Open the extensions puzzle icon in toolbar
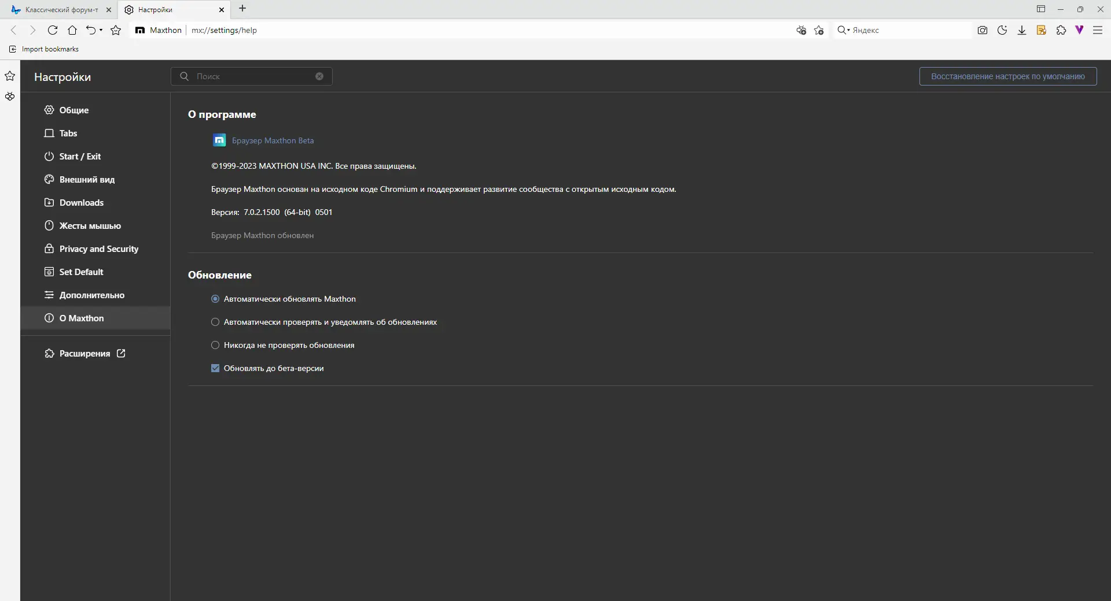Screen dimensions: 1111x601 pos(1061,31)
